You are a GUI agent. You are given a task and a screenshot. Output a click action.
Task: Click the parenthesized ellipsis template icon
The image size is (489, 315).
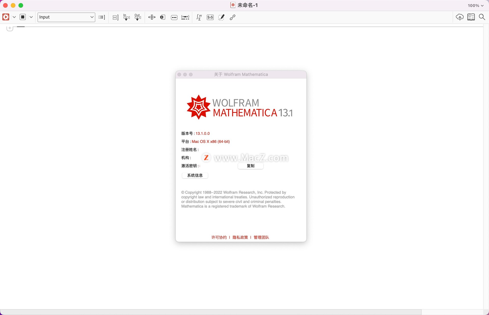(x=185, y=17)
